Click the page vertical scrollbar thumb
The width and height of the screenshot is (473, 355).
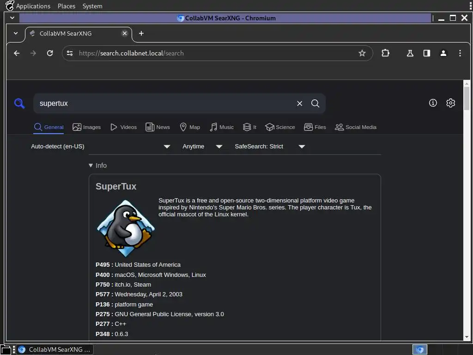467,99
